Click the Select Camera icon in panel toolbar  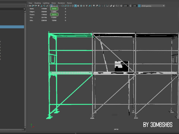[30, 6]
